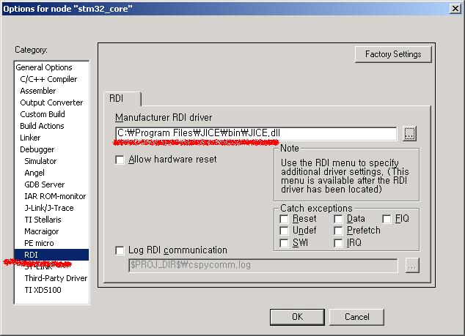Select General Options category
Viewport: 465px width, 336px height.
pyautogui.click(x=44, y=67)
